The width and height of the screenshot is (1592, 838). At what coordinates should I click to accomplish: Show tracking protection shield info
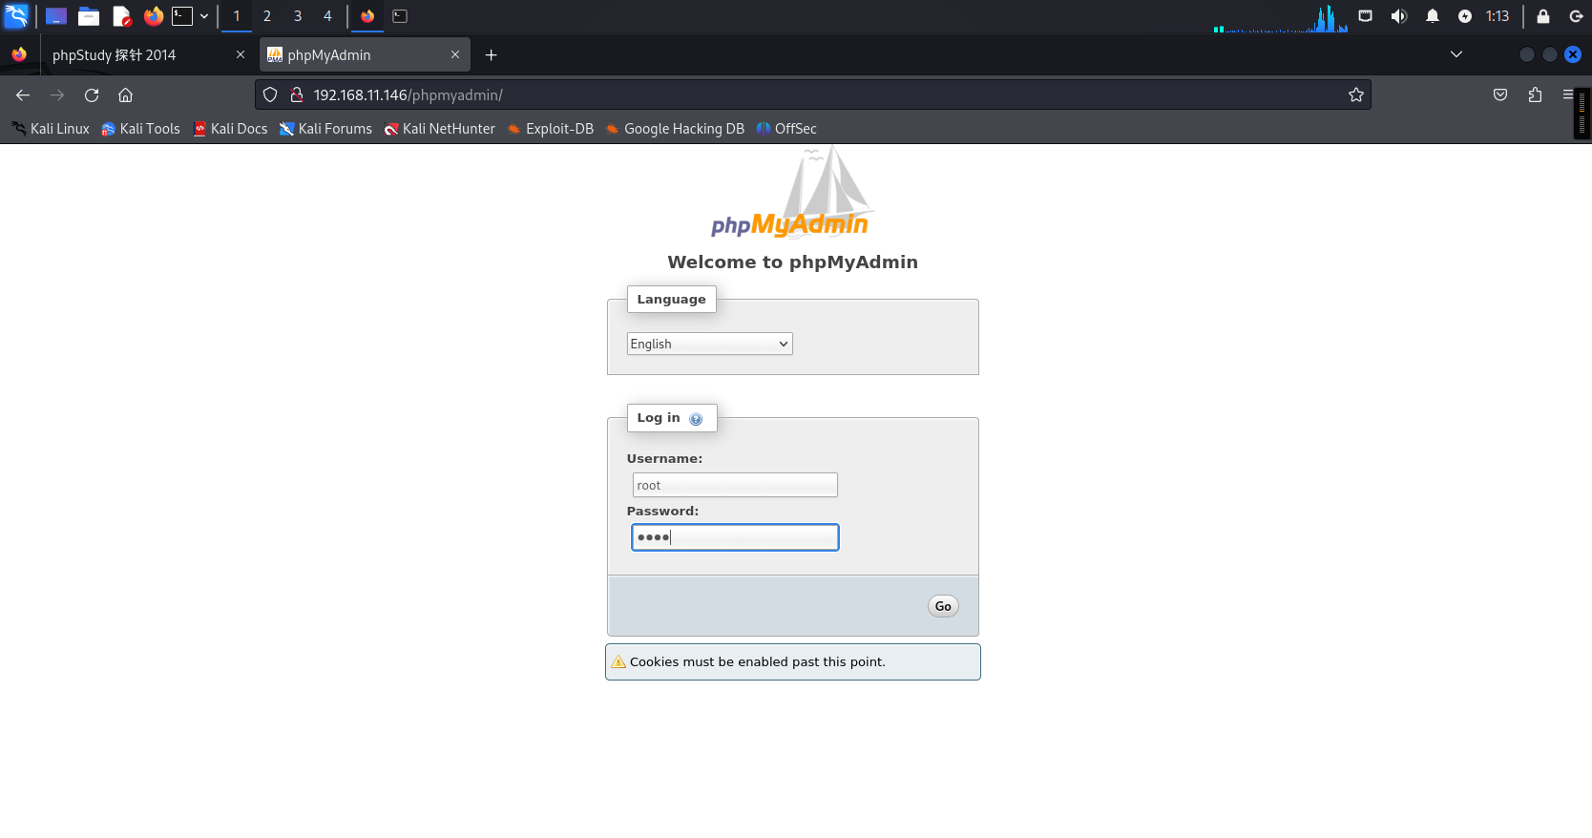(270, 95)
